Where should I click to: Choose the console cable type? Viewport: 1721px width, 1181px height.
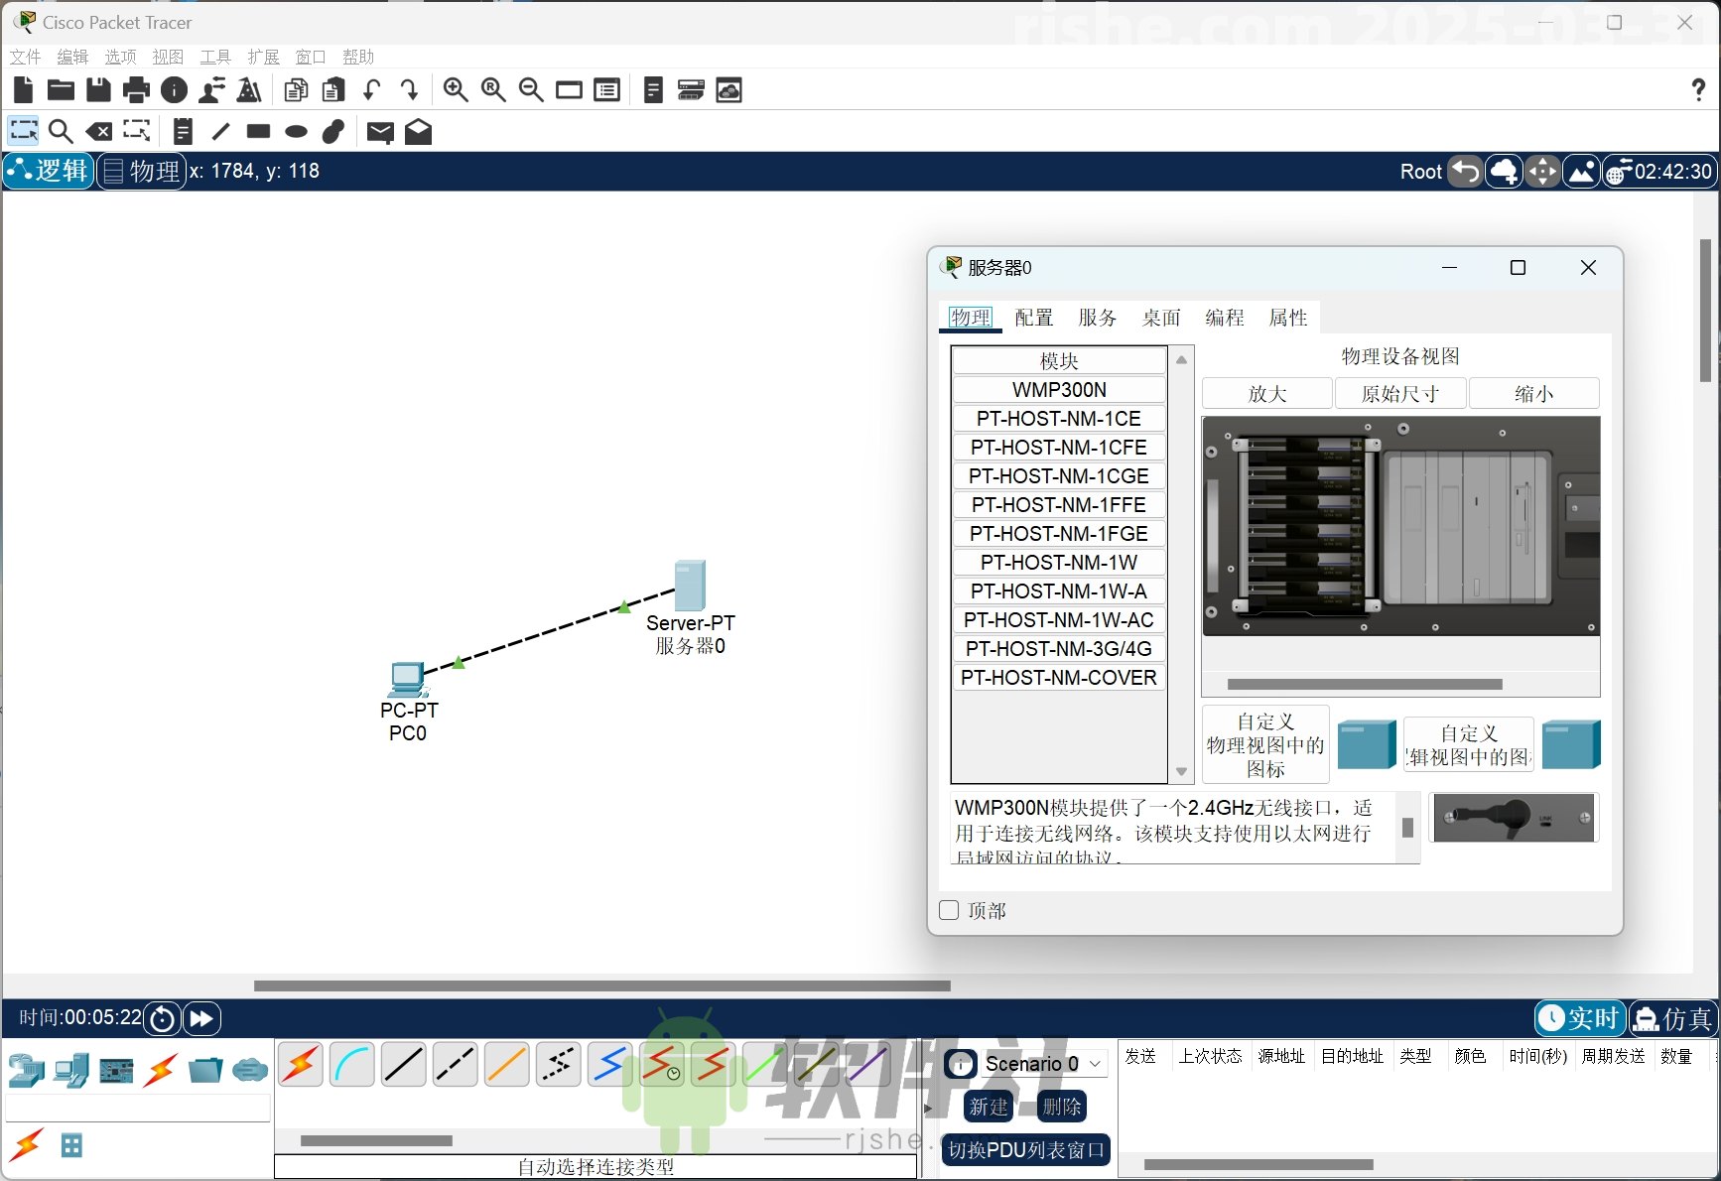[x=352, y=1065]
